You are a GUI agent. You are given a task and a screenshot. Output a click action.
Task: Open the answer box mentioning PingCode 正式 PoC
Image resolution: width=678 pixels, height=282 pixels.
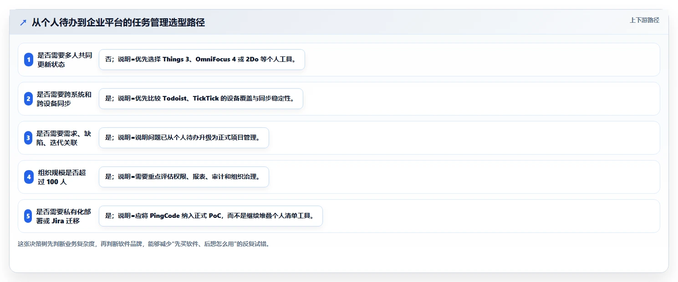click(x=211, y=216)
